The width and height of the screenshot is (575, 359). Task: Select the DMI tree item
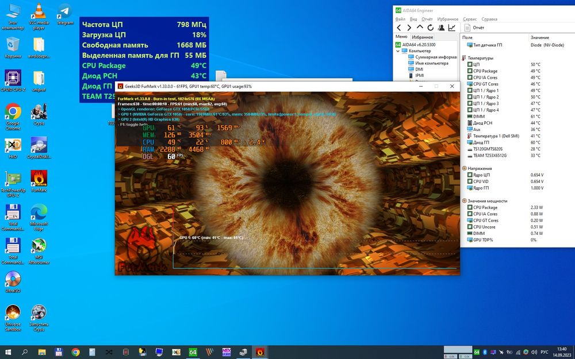pyautogui.click(x=416, y=70)
